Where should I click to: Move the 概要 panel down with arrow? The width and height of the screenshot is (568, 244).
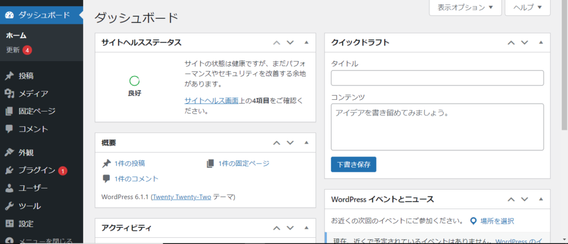[x=290, y=143]
